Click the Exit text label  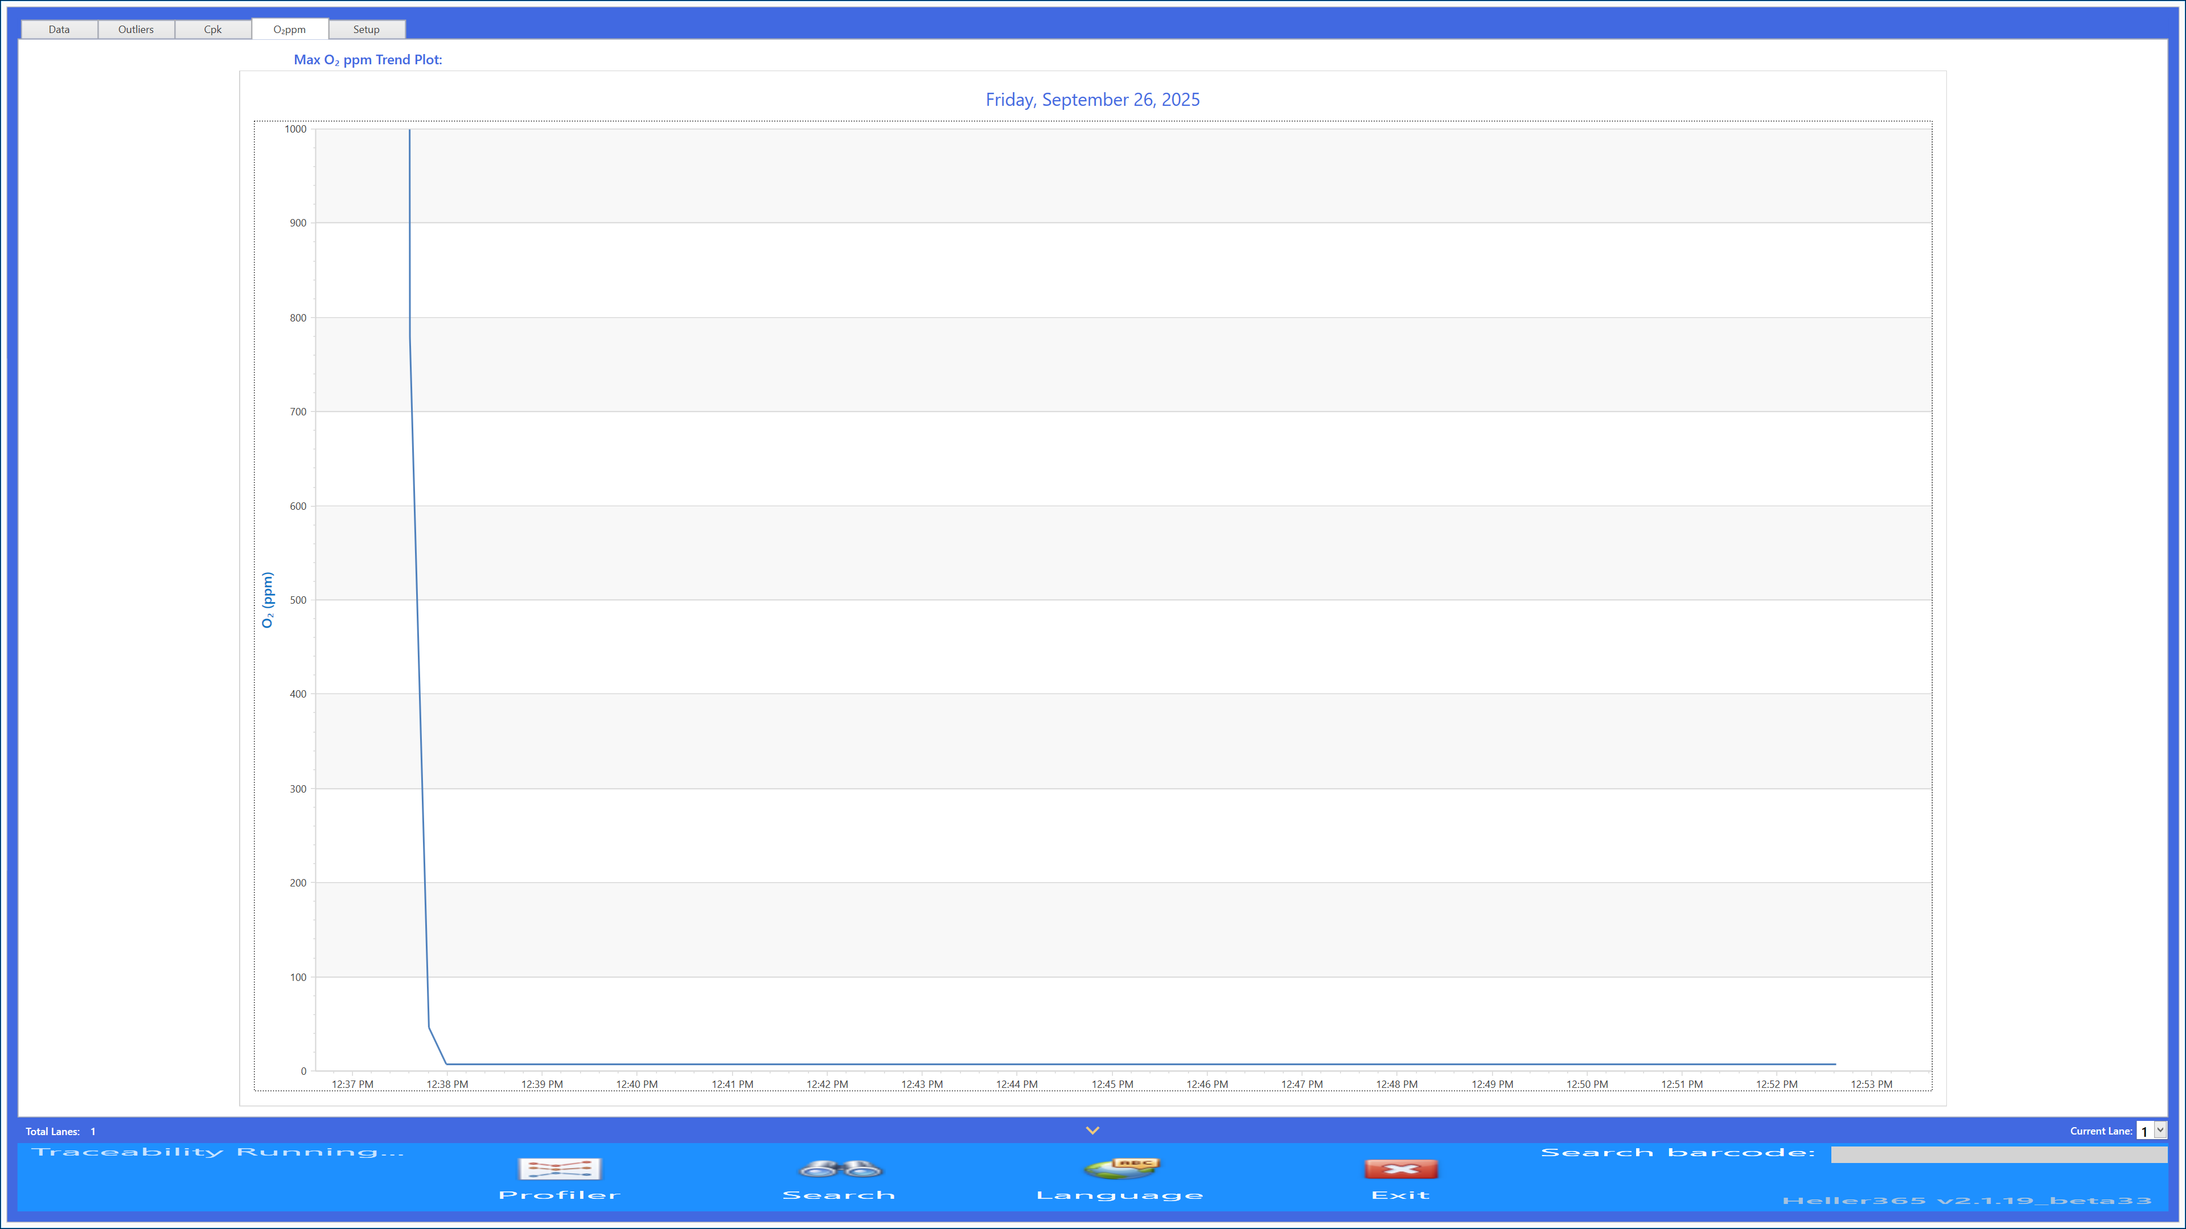[x=1400, y=1195]
